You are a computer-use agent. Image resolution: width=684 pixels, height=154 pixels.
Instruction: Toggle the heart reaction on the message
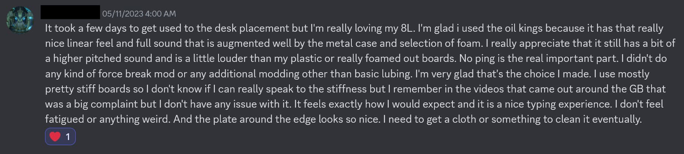[61, 137]
